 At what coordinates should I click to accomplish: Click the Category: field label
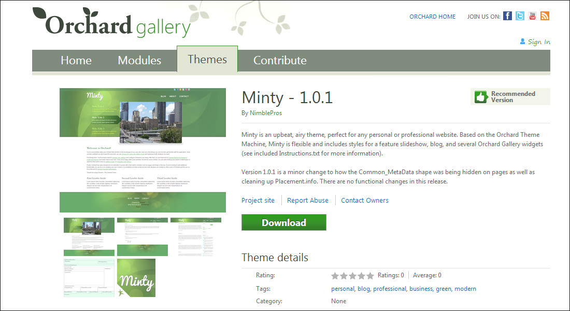(x=269, y=301)
